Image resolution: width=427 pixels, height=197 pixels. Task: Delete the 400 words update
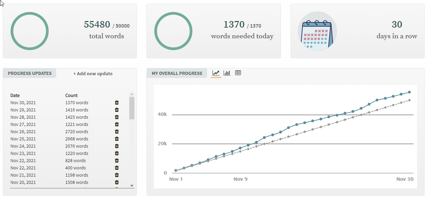pyautogui.click(x=117, y=168)
